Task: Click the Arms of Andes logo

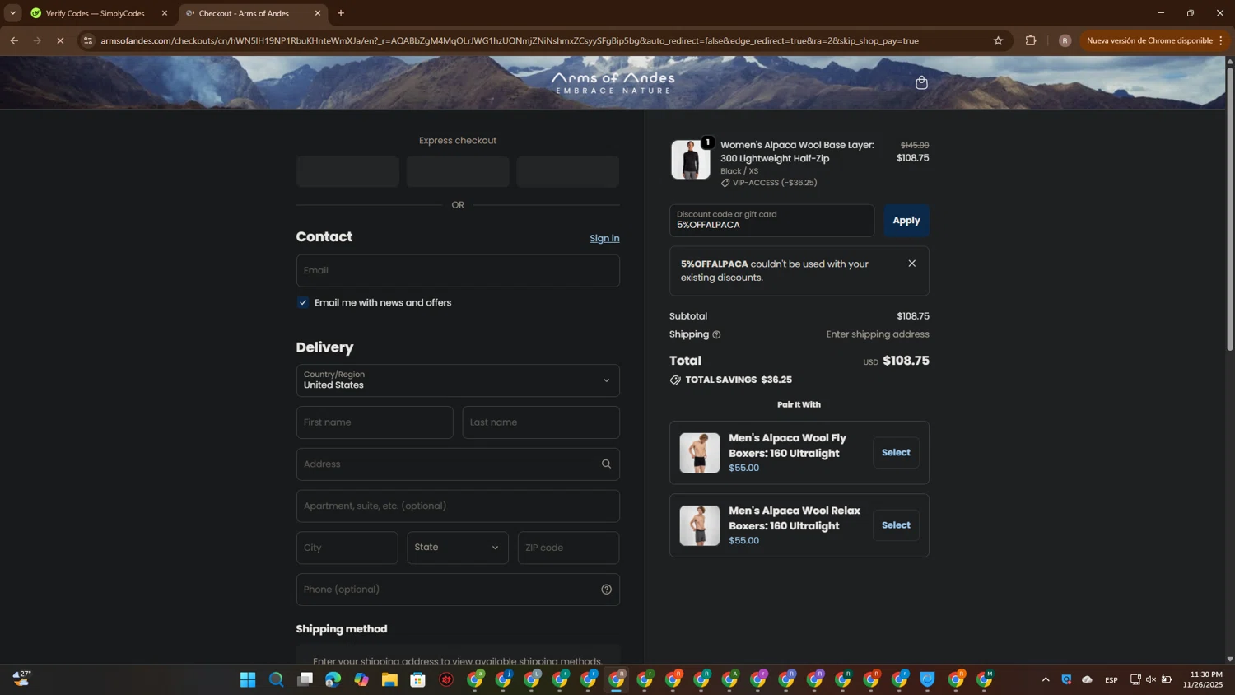Action: coord(613,82)
